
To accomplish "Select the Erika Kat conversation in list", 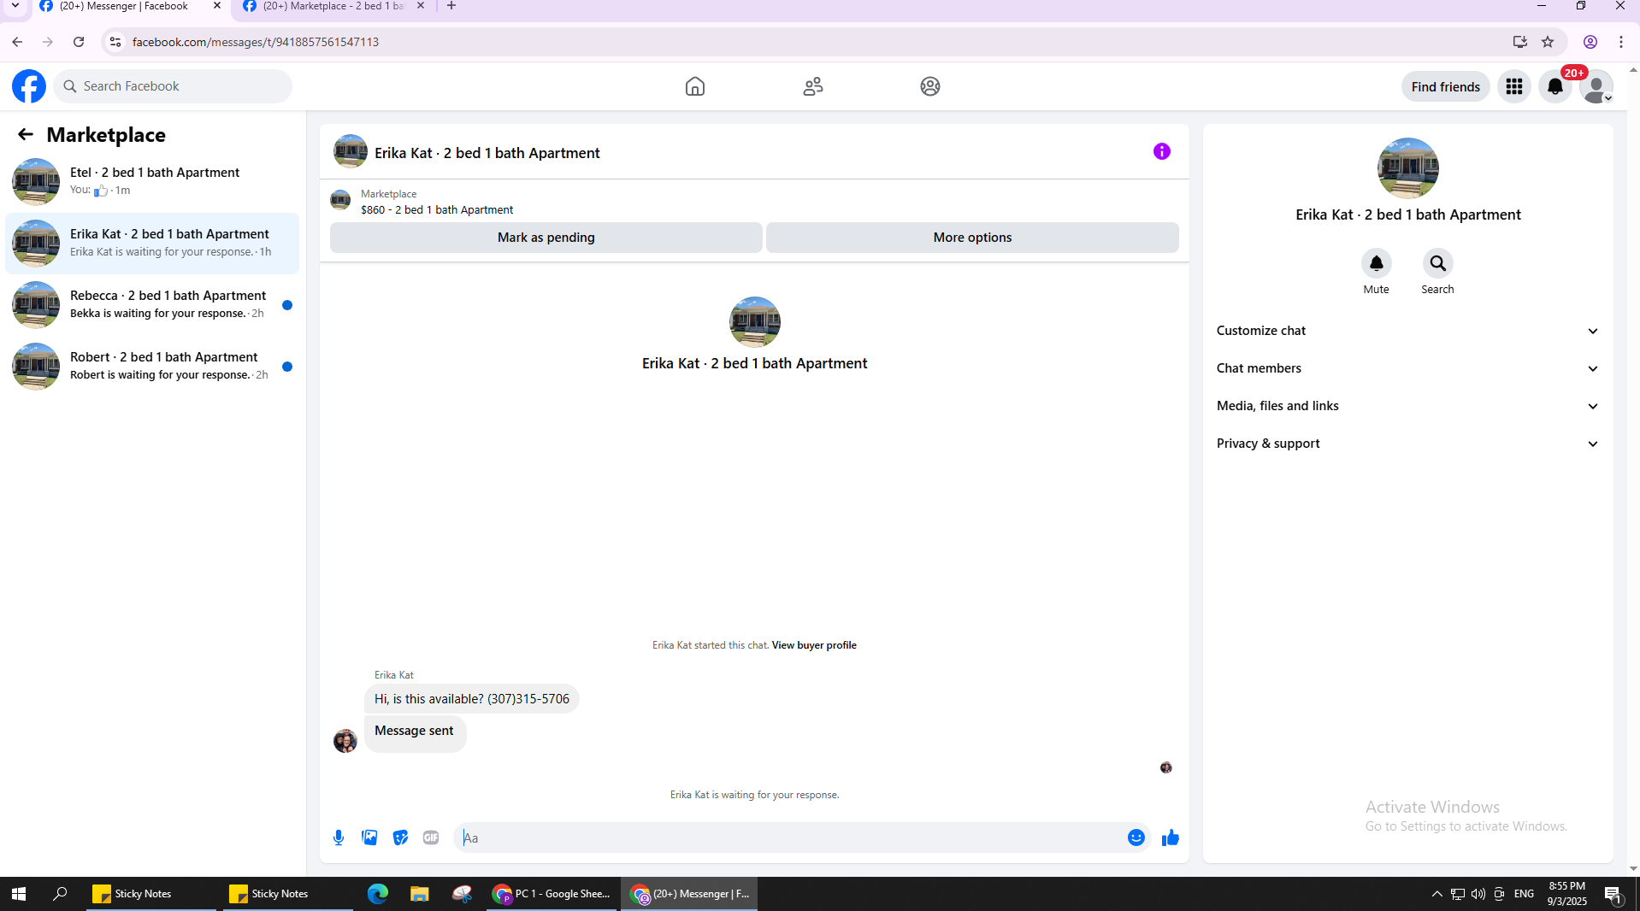I will click(x=152, y=243).
